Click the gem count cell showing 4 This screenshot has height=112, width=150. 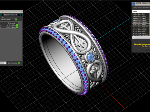click(7, 25)
